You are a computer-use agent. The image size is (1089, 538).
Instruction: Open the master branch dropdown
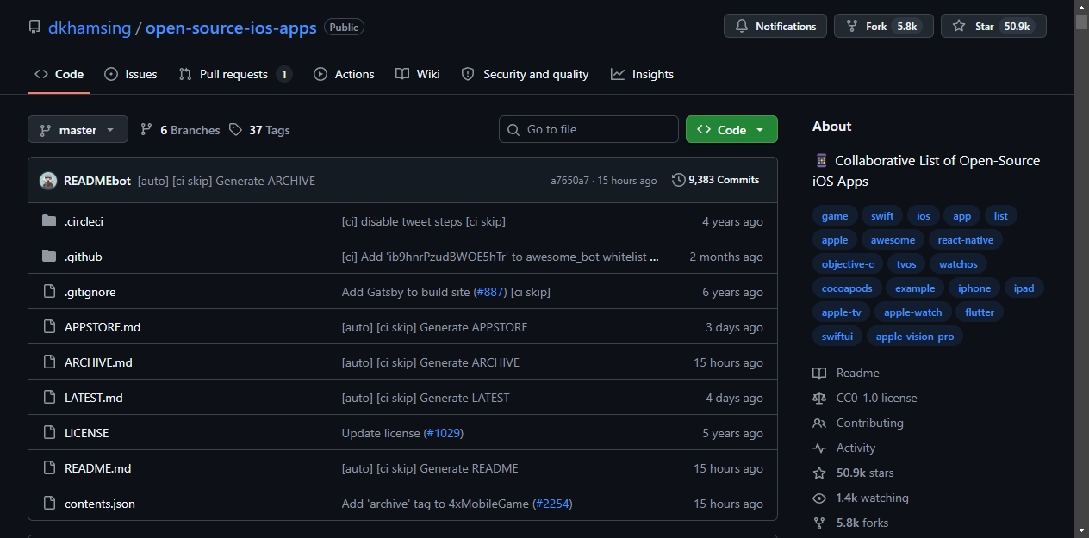[x=78, y=129]
